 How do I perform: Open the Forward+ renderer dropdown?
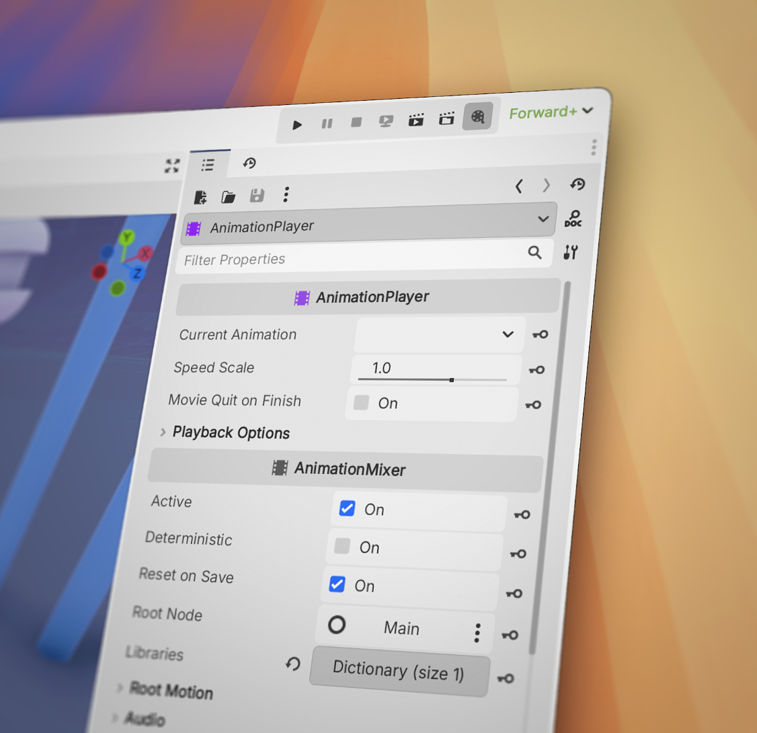(551, 112)
